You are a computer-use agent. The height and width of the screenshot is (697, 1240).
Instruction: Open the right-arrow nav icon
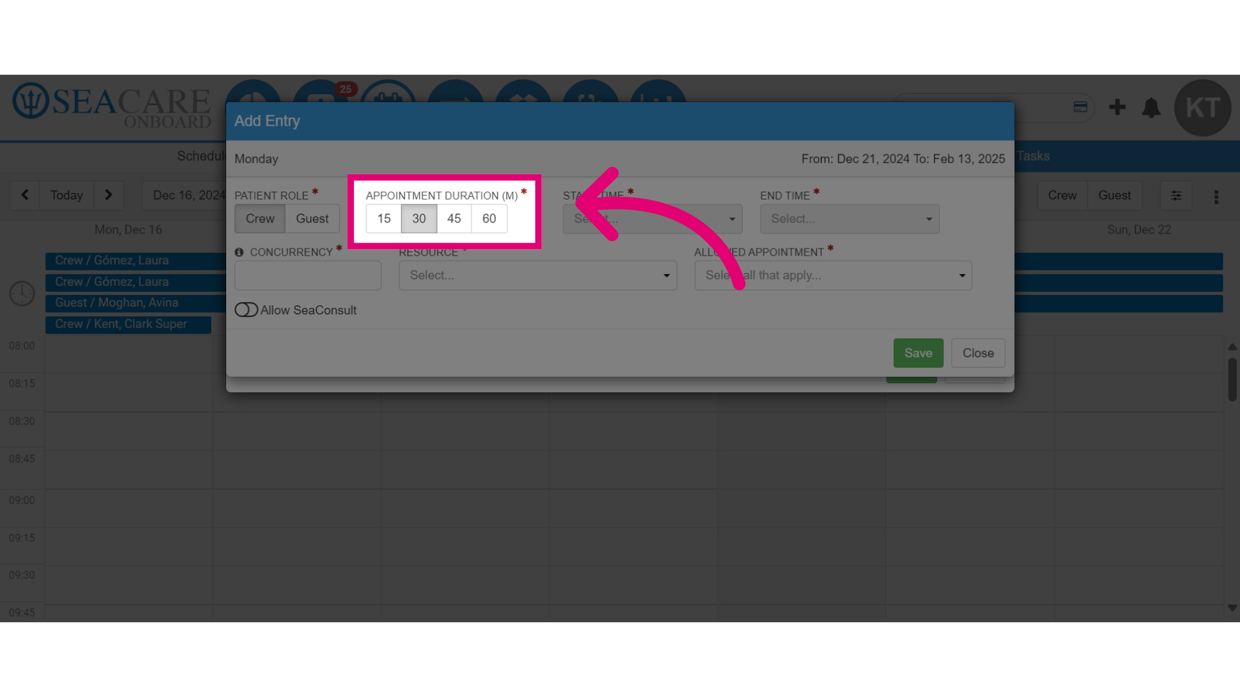(455, 92)
